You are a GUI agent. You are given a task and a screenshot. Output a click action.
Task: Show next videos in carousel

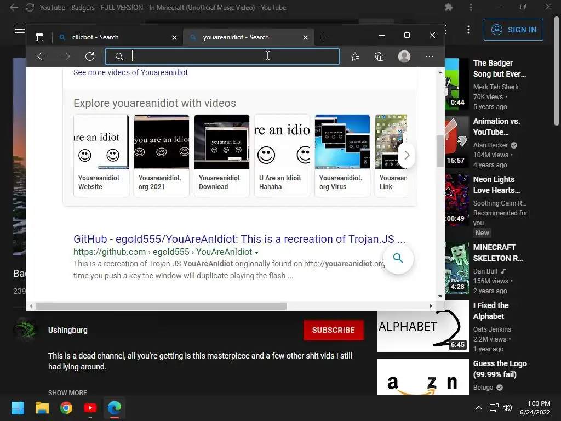[407, 155]
